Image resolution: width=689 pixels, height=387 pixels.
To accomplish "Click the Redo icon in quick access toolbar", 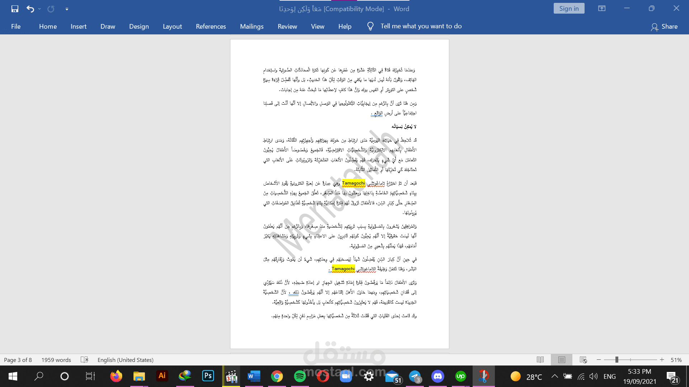I will (x=51, y=9).
